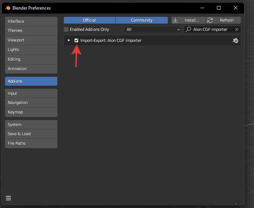Switch to Navigation settings
The height and width of the screenshot is (208, 254).
pyautogui.click(x=31, y=103)
